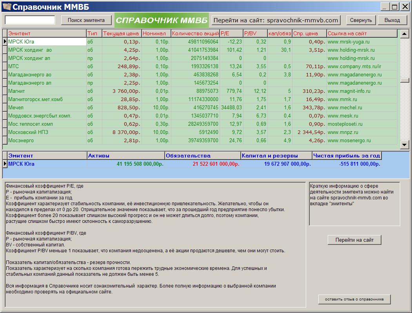
Task: Click the www.mrsk-yuga.ru site link cell
Action: [x=362, y=42]
